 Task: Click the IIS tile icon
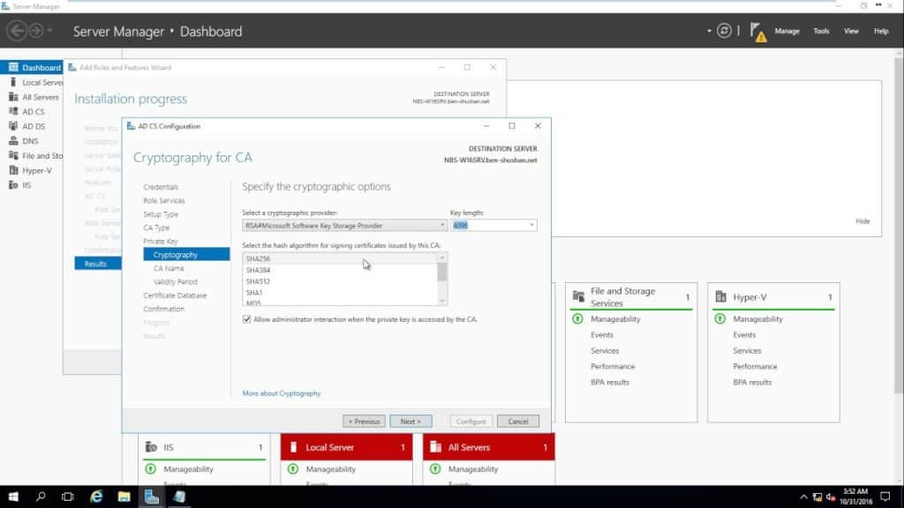pos(151,447)
